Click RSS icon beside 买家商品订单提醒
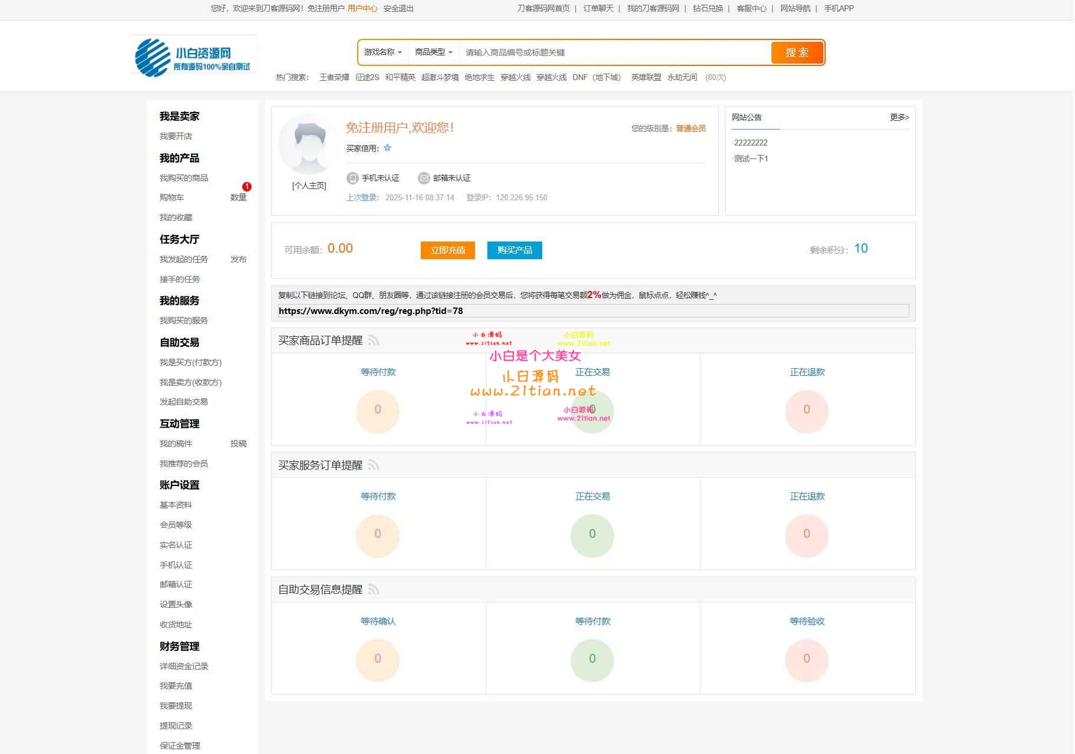The height and width of the screenshot is (754, 1075). (x=374, y=340)
